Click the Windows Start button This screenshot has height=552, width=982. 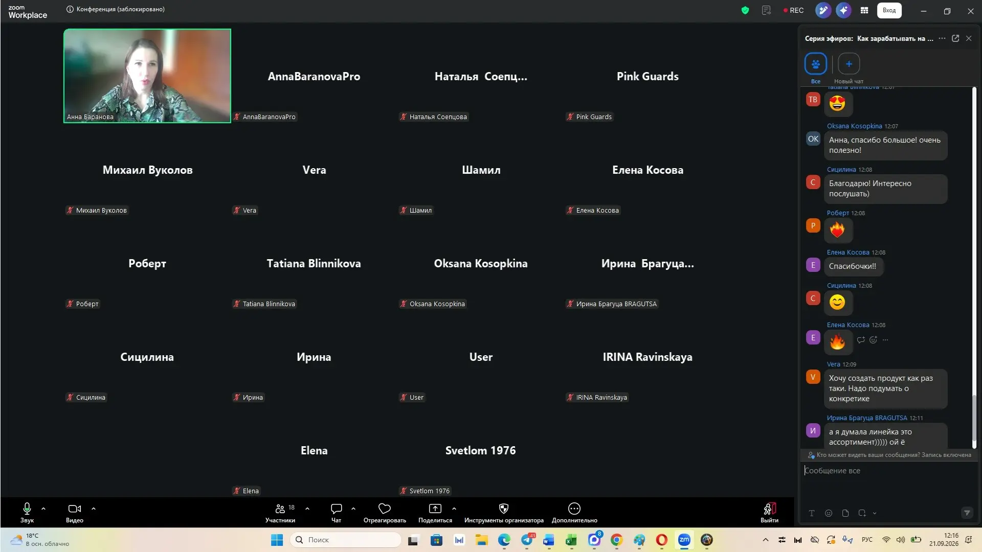[277, 540]
